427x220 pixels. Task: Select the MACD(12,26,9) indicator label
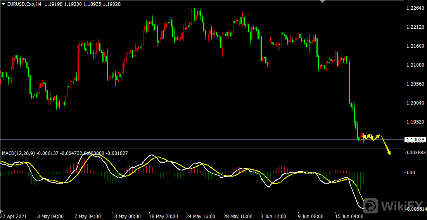point(18,153)
